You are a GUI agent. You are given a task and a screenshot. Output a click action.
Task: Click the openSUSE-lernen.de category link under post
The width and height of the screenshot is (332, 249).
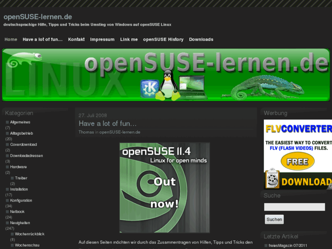click(120, 132)
